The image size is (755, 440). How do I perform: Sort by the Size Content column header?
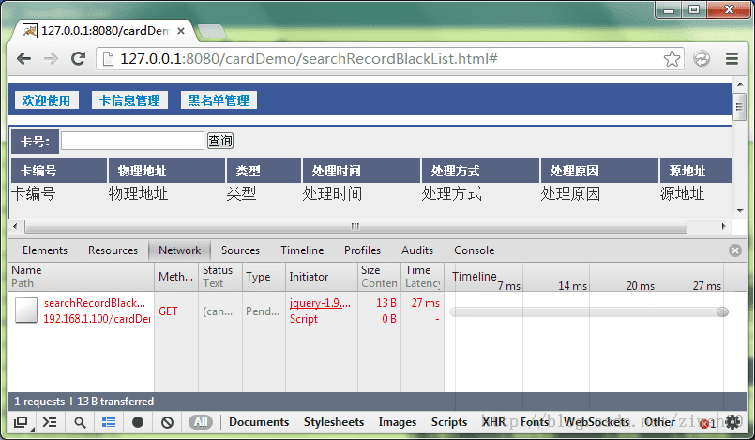379,277
